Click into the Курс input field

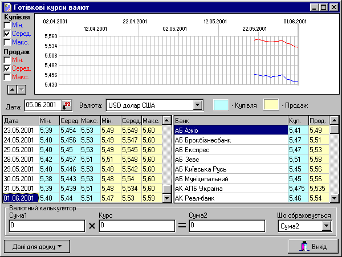tap(137, 226)
